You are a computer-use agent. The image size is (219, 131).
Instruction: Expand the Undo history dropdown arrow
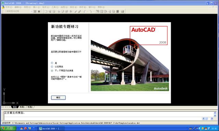click(88, 11)
